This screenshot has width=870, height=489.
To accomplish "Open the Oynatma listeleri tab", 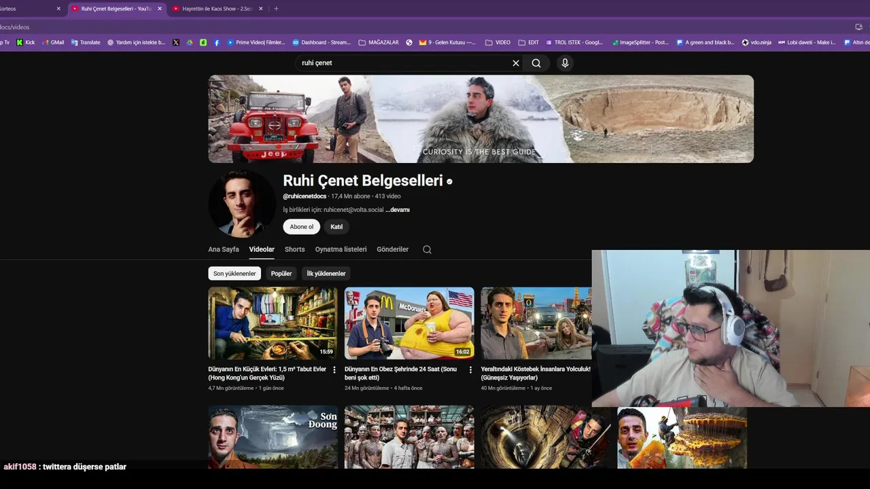I will [341, 249].
